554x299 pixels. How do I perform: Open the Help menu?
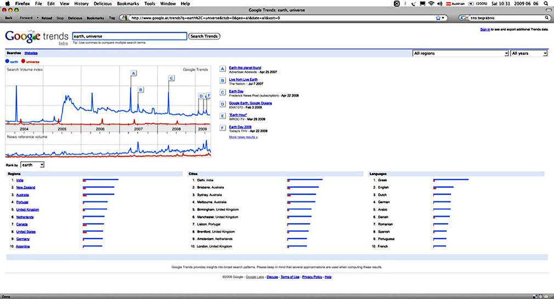pyautogui.click(x=185, y=3)
